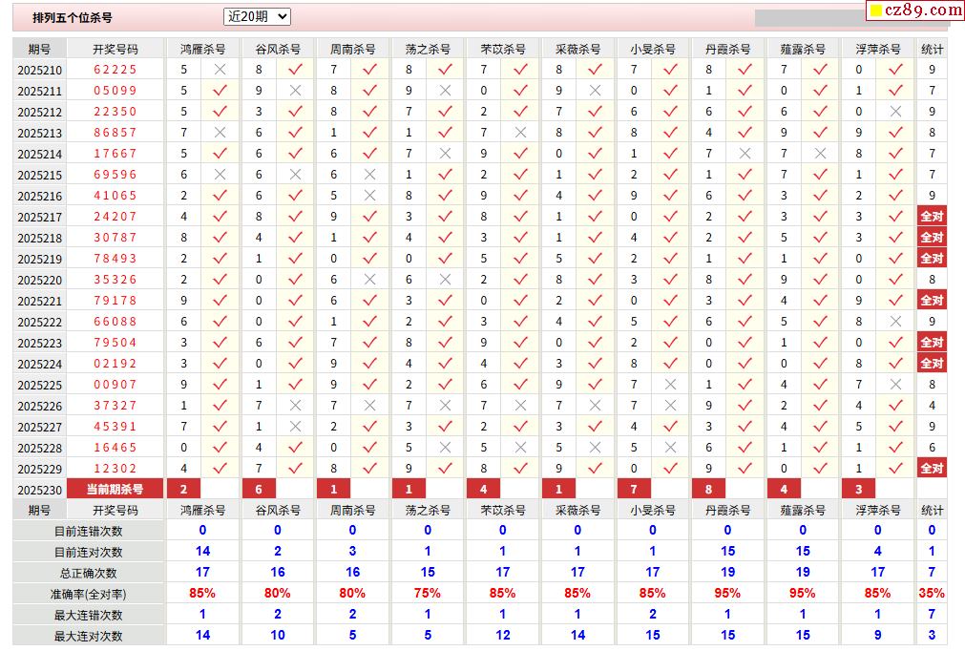Click the X mark for 薤露杀号 in row 2025214
The width and height of the screenshot is (965, 651).
[820, 154]
